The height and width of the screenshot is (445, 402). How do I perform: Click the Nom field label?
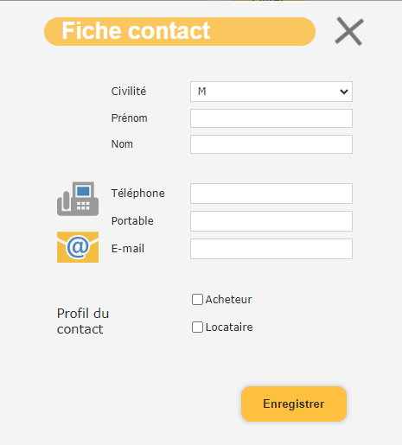point(122,144)
